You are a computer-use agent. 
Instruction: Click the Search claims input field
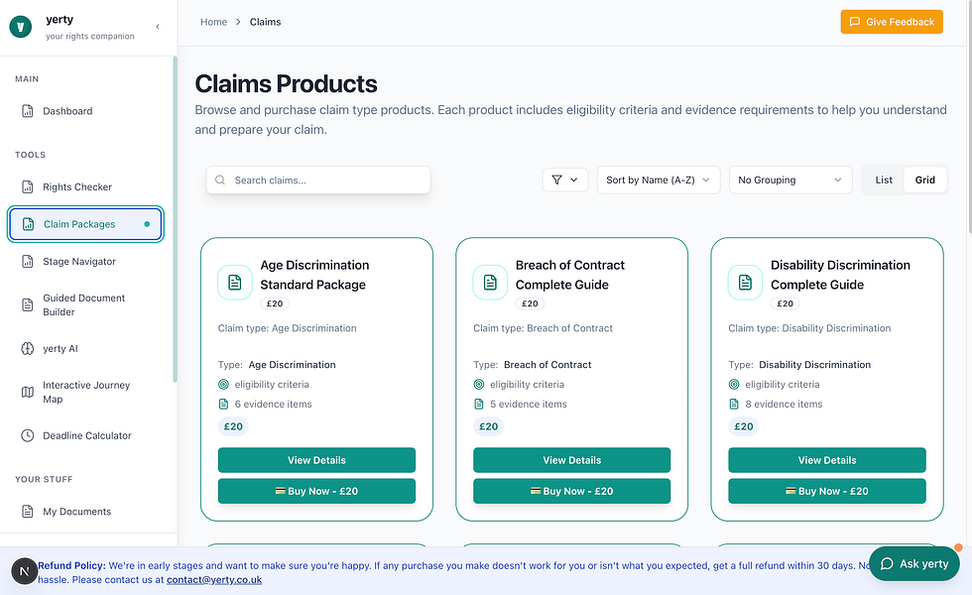[x=327, y=180]
